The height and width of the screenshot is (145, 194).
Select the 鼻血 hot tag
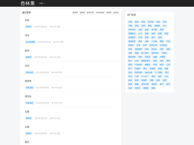coord(137,22)
